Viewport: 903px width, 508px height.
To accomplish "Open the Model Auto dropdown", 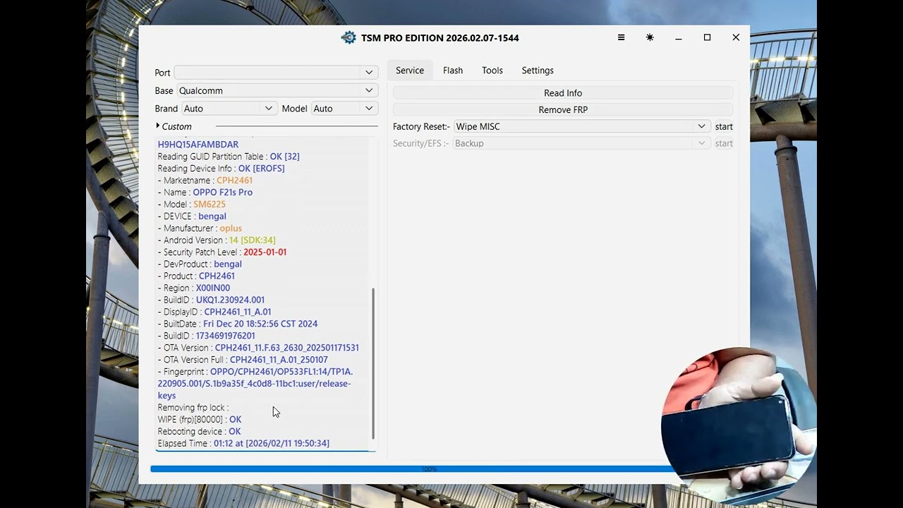I will tap(344, 109).
